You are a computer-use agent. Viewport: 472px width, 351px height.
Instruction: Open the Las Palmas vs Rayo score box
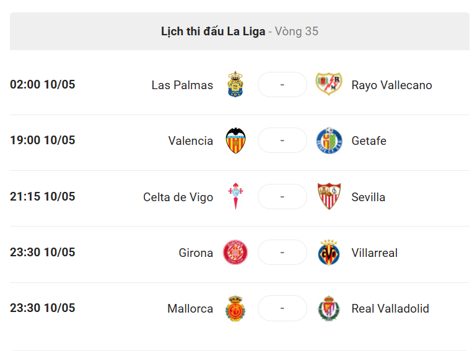coord(282,85)
